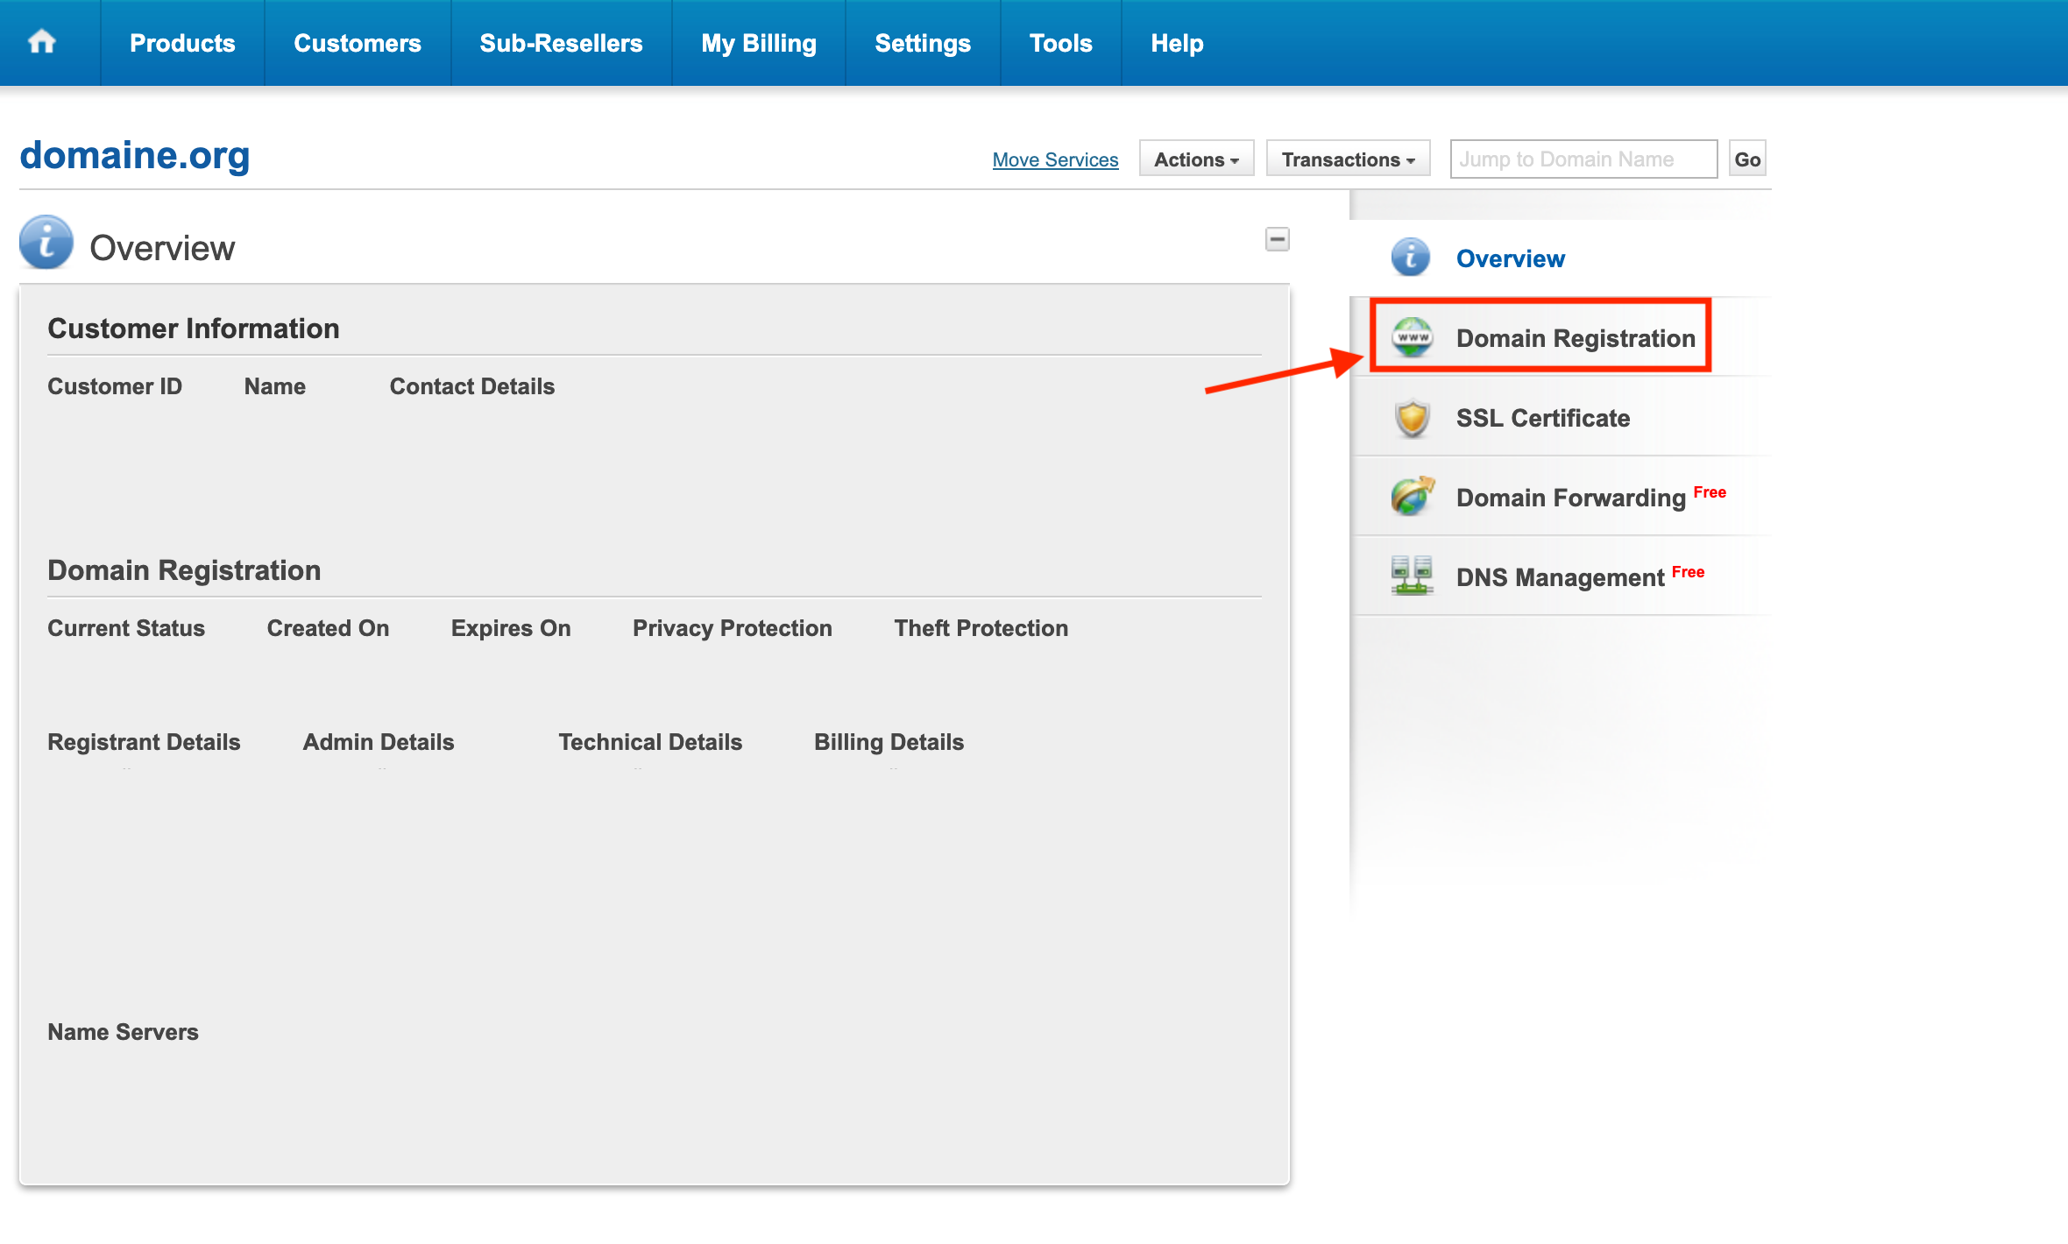The image size is (2068, 1244).
Task: Click the Domain Forwarding globe-arrow icon
Action: coord(1413,496)
